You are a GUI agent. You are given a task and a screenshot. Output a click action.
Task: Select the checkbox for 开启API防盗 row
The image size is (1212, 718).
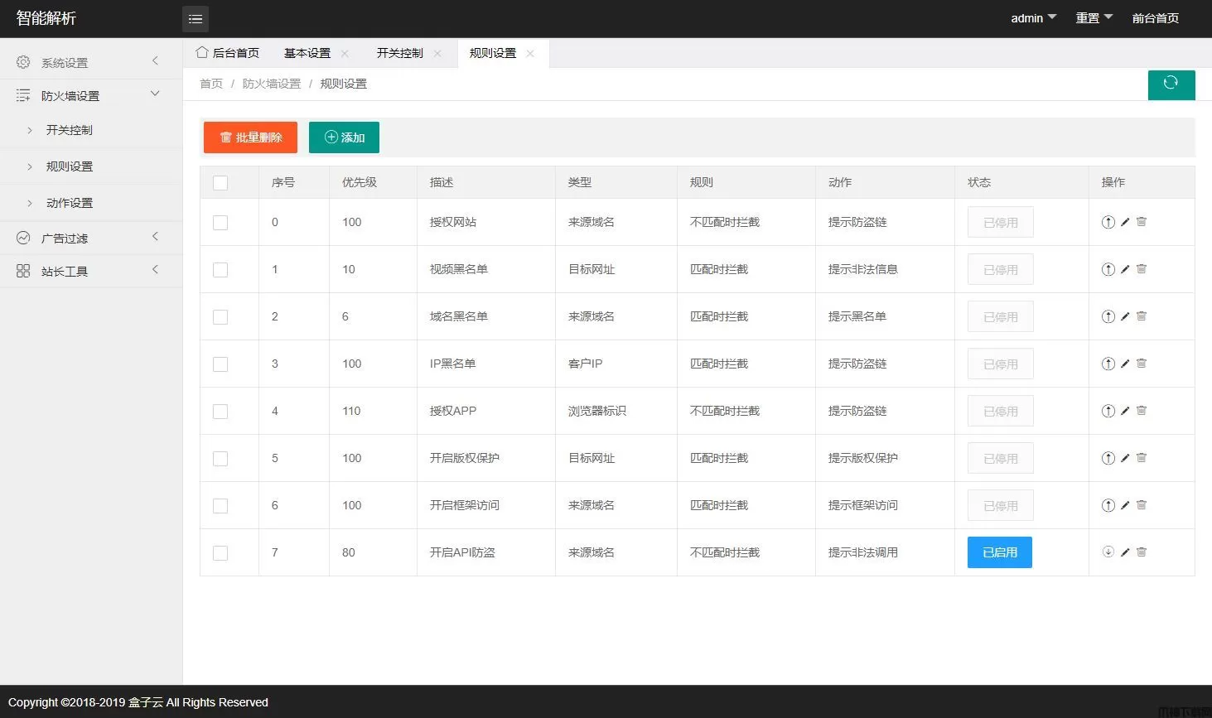pos(220,553)
